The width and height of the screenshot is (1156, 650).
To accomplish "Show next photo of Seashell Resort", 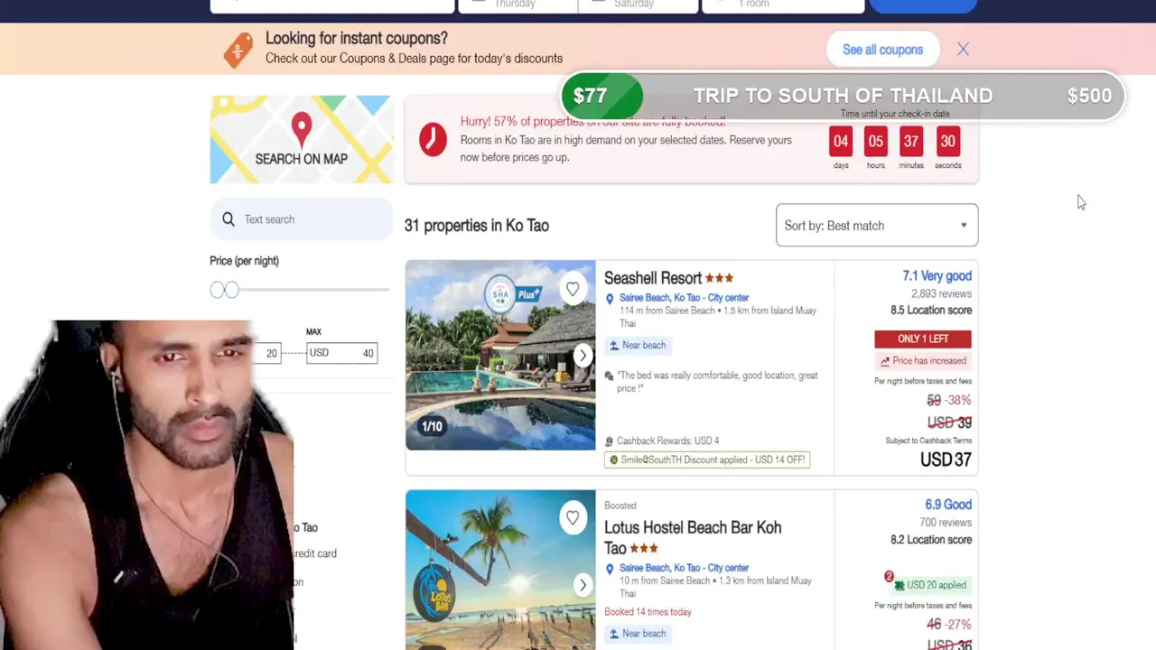I will [x=583, y=355].
